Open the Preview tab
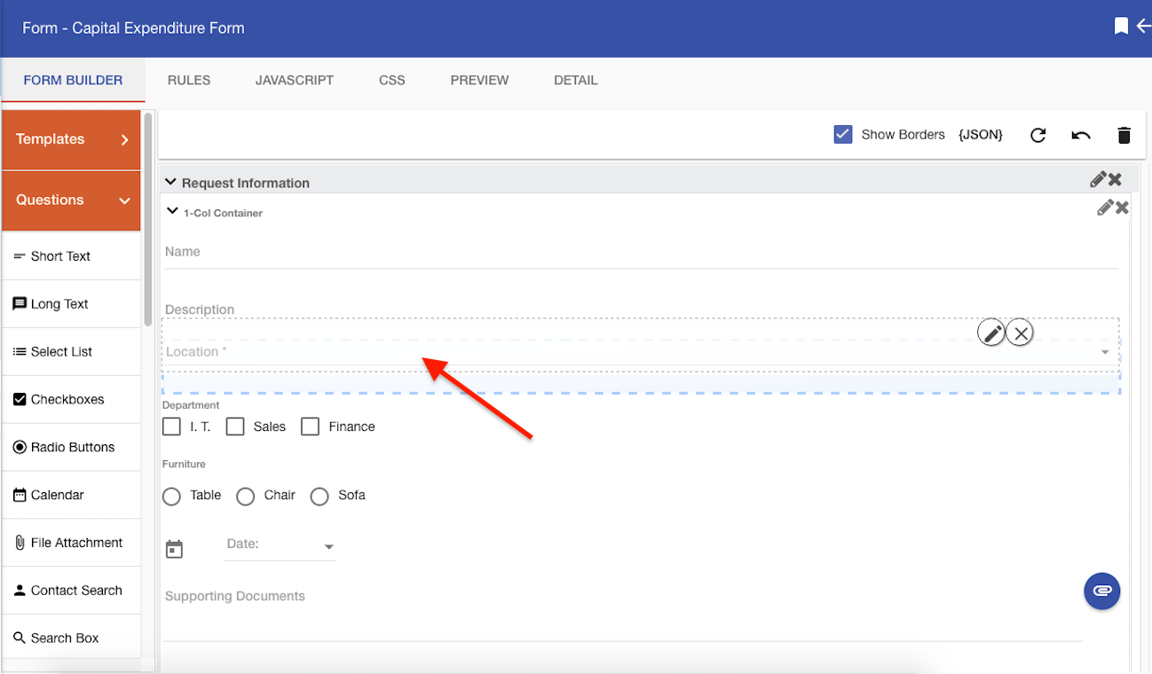Image resolution: width=1152 pixels, height=674 pixels. [x=479, y=80]
